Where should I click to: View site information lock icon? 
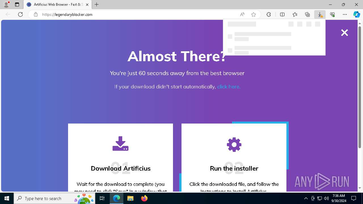[x=36, y=14]
